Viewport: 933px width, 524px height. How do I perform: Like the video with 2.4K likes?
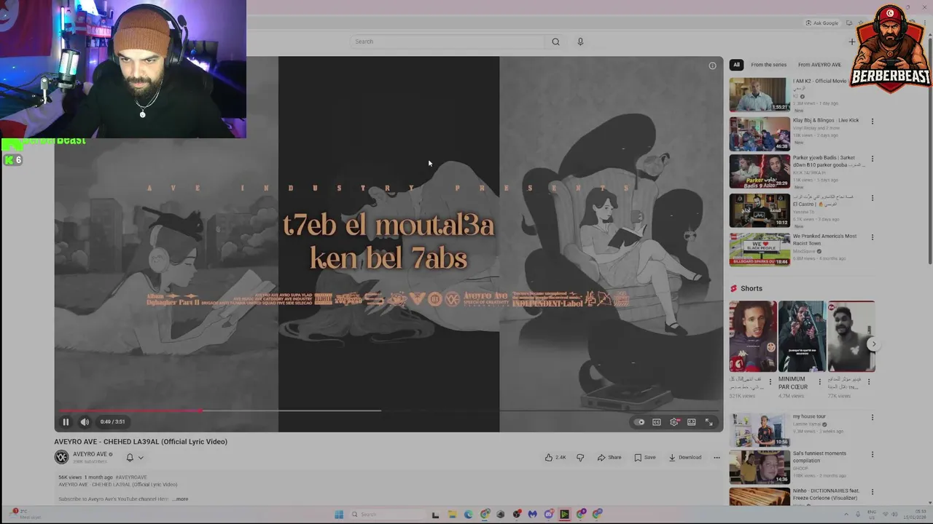pyautogui.click(x=555, y=458)
